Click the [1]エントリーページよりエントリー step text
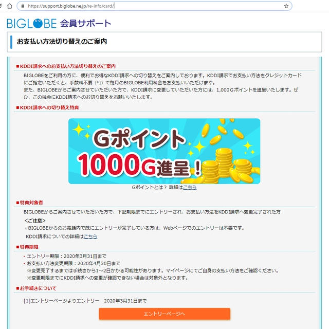 [61, 301]
